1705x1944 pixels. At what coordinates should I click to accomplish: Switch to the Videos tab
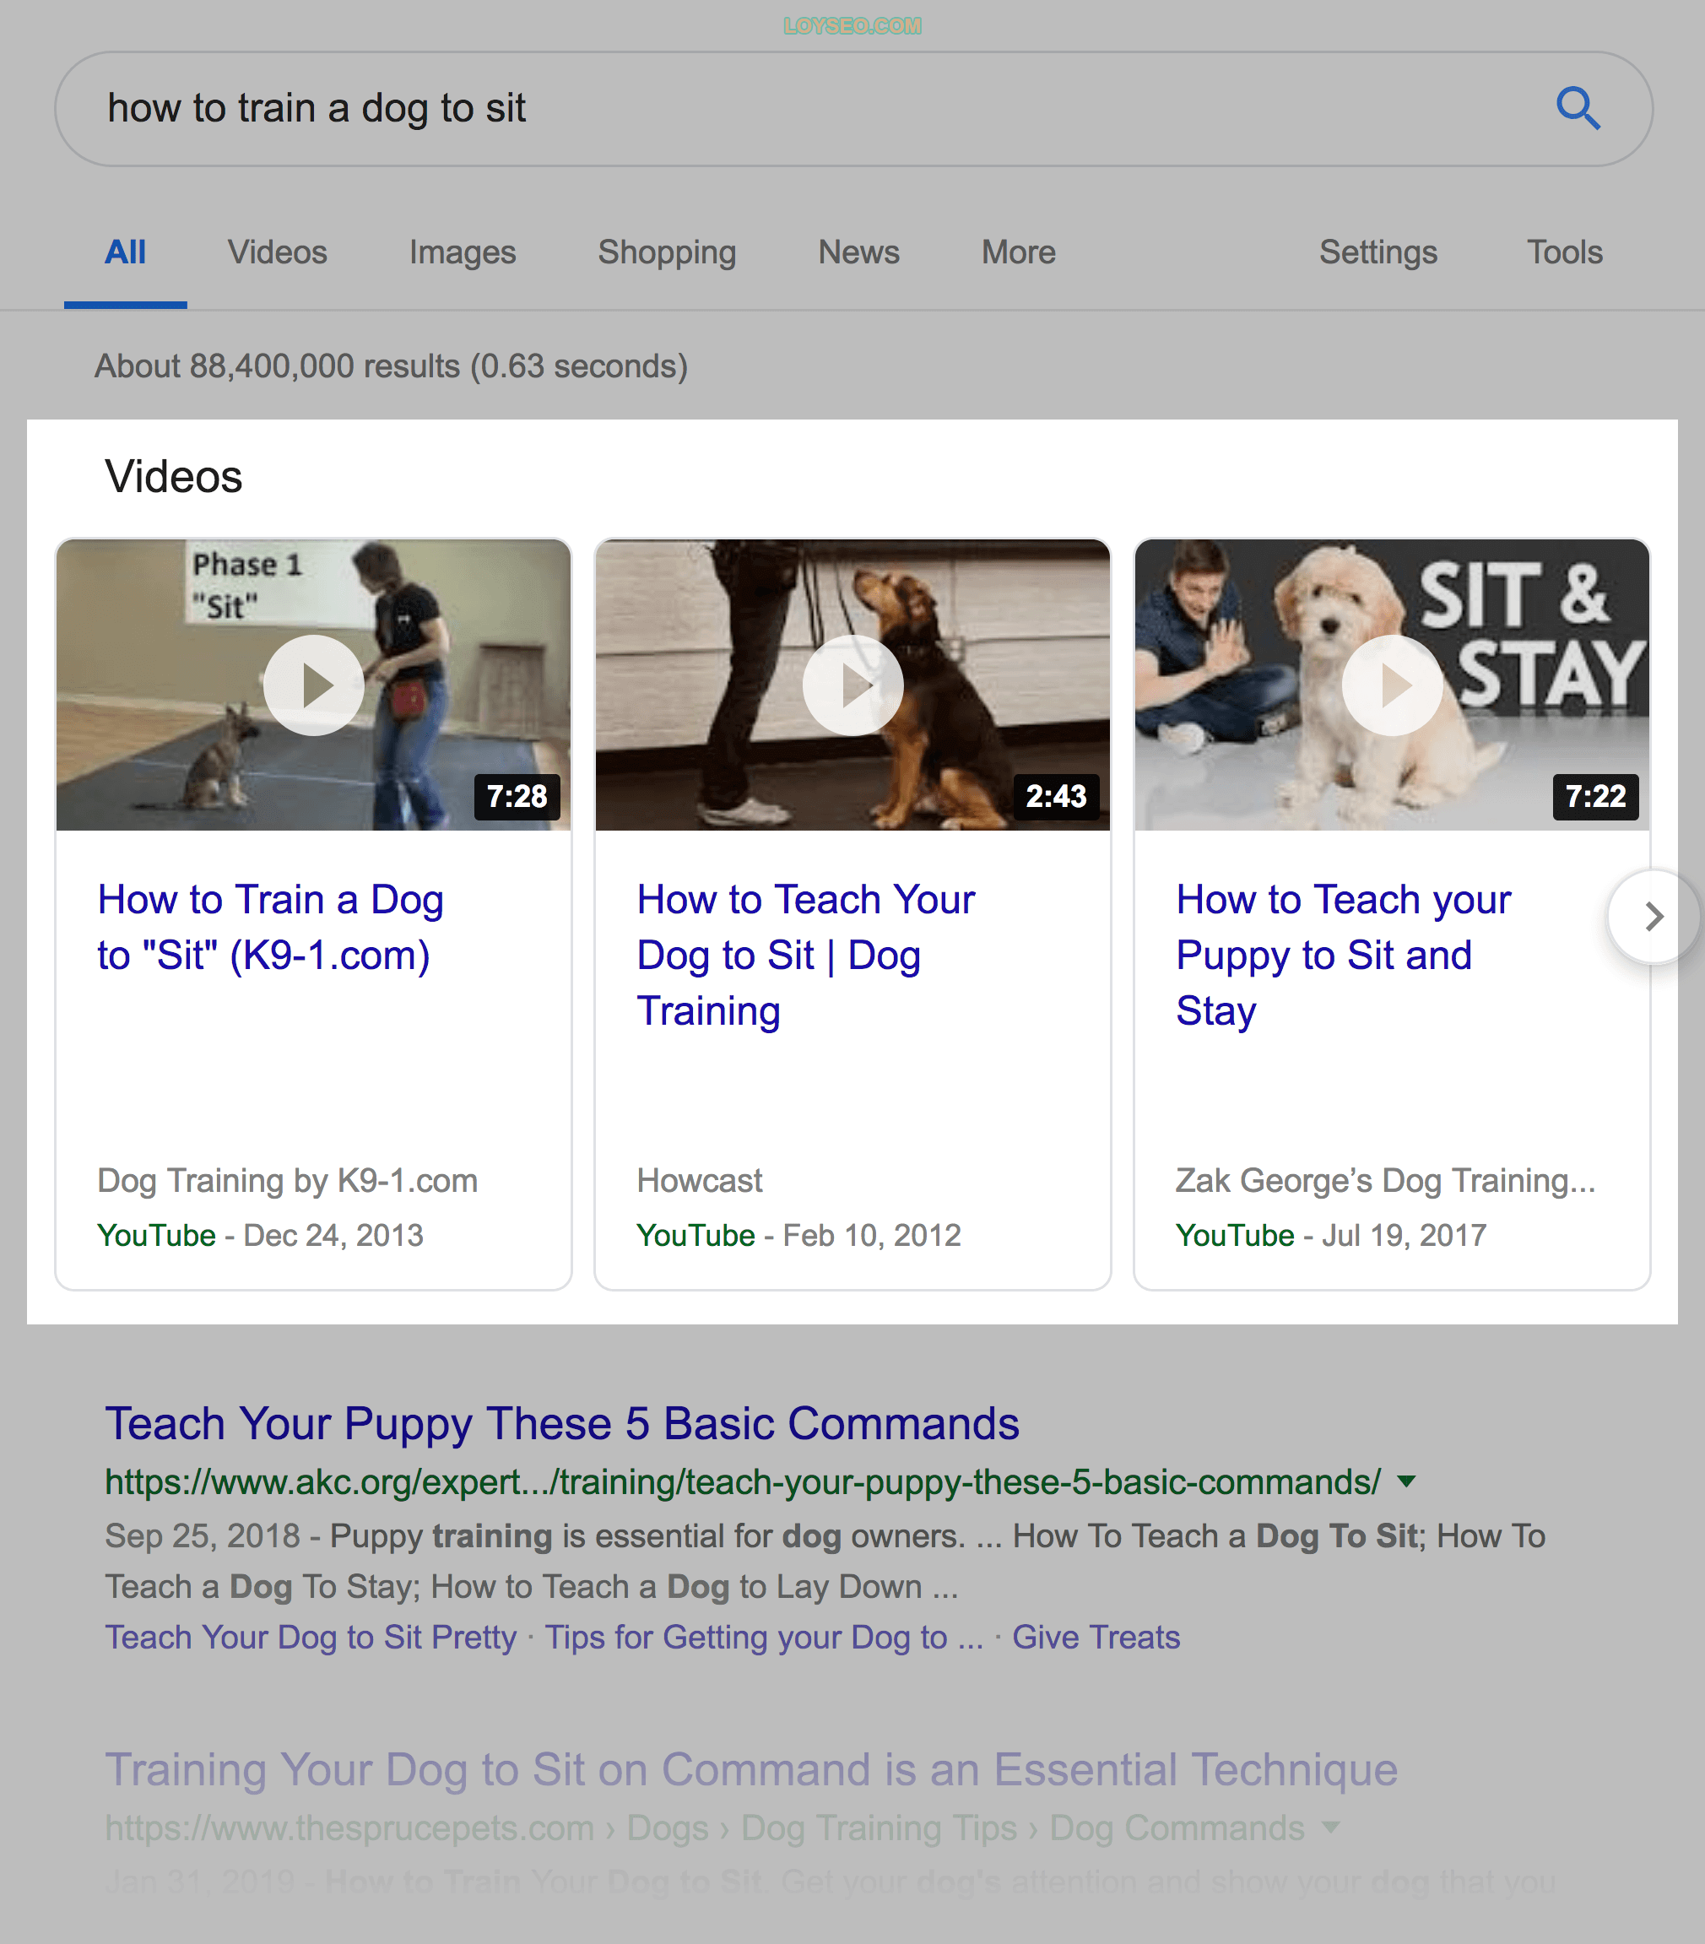tap(277, 252)
